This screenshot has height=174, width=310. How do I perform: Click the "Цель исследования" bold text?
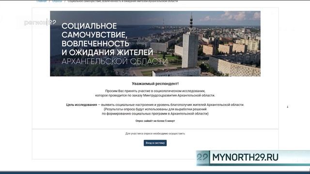(81, 105)
